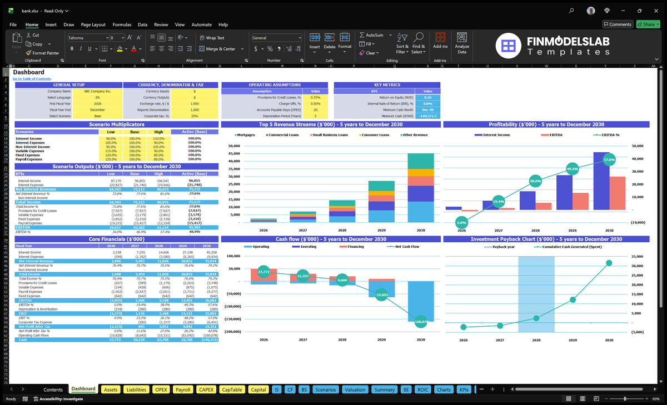The height and width of the screenshot is (405, 667).
Task: Apply red Font Color to text
Action: 133,49
